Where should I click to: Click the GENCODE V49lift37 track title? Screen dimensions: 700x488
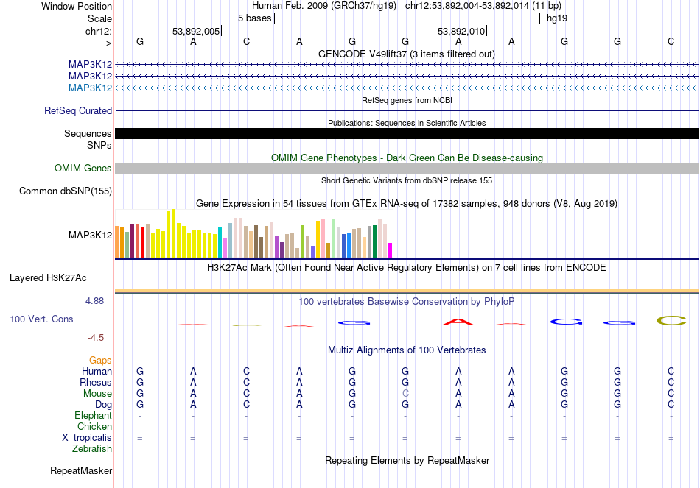pyautogui.click(x=407, y=54)
